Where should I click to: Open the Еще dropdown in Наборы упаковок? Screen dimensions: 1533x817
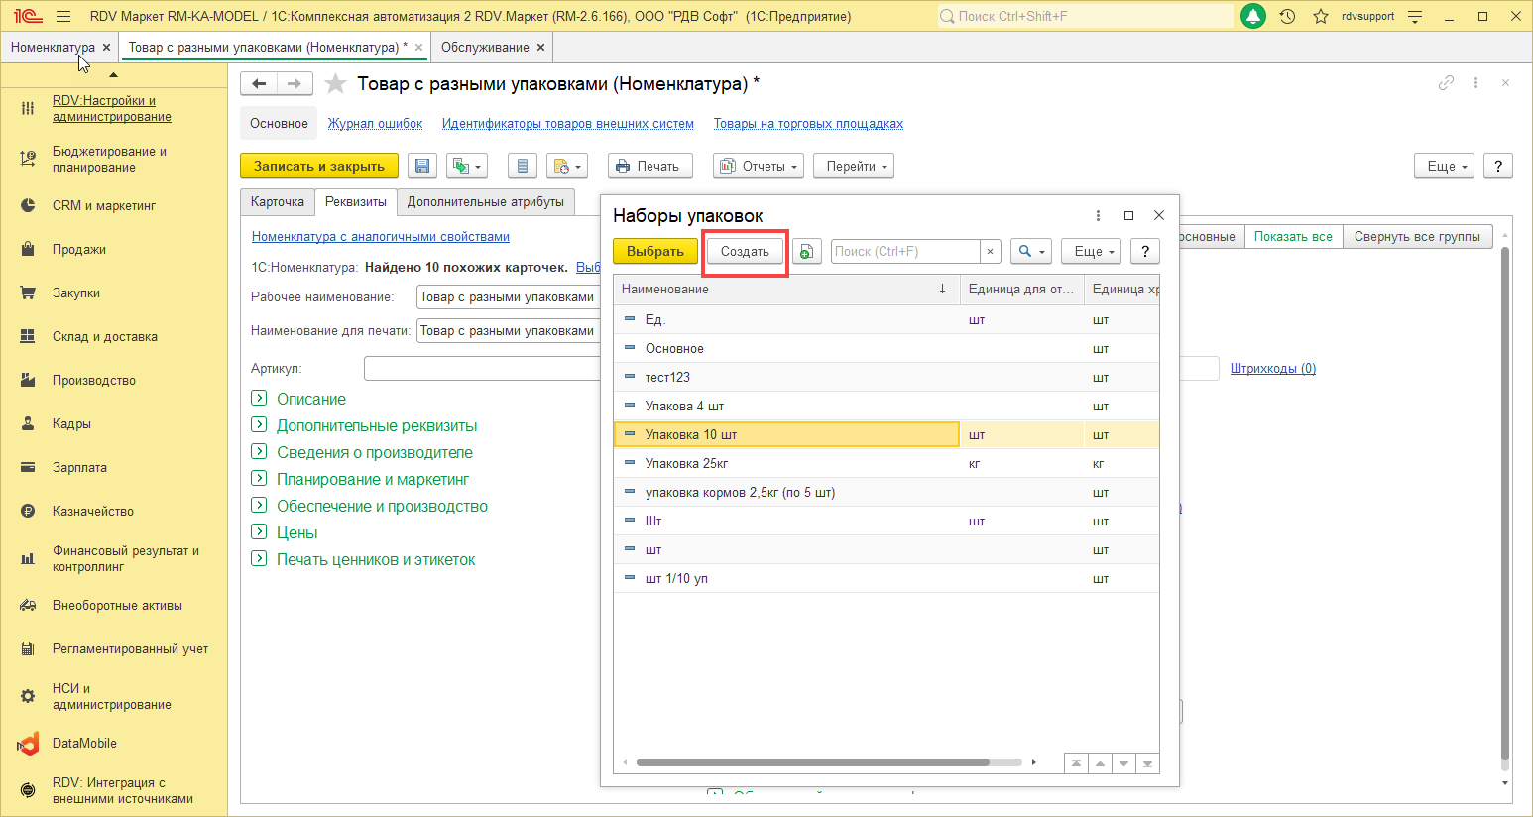(1091, 252)
